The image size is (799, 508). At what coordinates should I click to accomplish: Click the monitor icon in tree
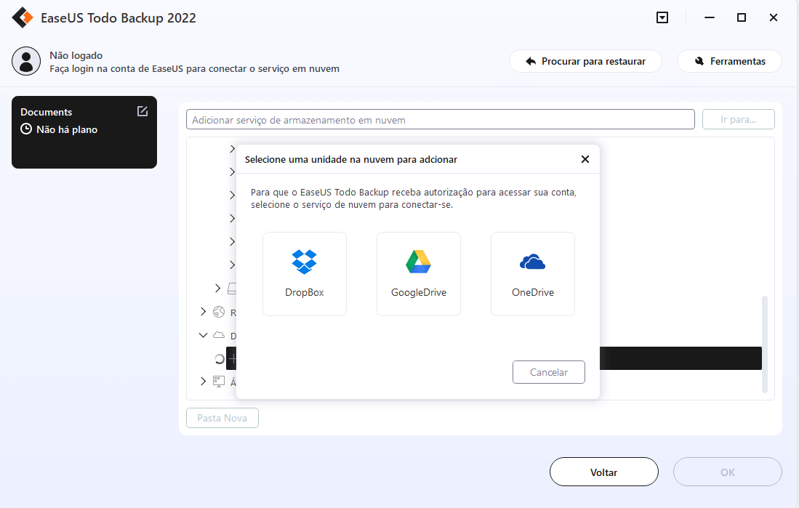(219, 382)
